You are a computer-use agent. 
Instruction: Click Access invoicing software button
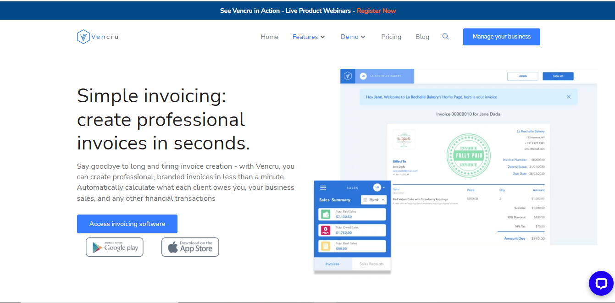(x=127, y=224)
